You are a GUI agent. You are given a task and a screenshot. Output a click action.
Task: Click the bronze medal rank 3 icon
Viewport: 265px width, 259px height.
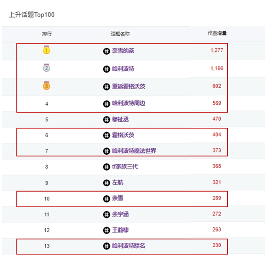[x=46, y=85]
